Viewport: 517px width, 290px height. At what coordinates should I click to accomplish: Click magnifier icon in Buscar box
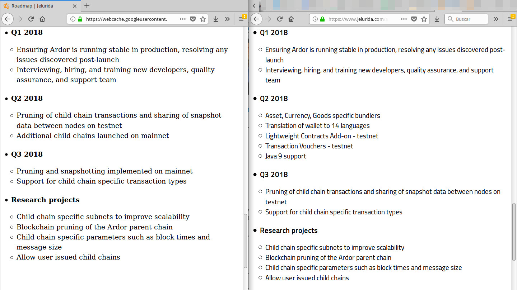coord(450,19)
